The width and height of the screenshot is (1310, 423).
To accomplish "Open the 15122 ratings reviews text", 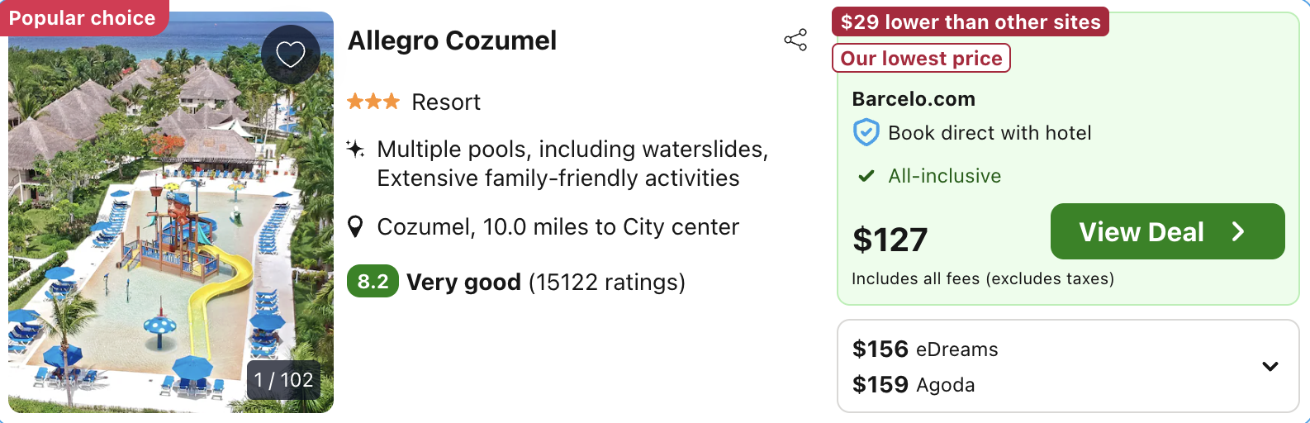I will [x=607, y=283].
